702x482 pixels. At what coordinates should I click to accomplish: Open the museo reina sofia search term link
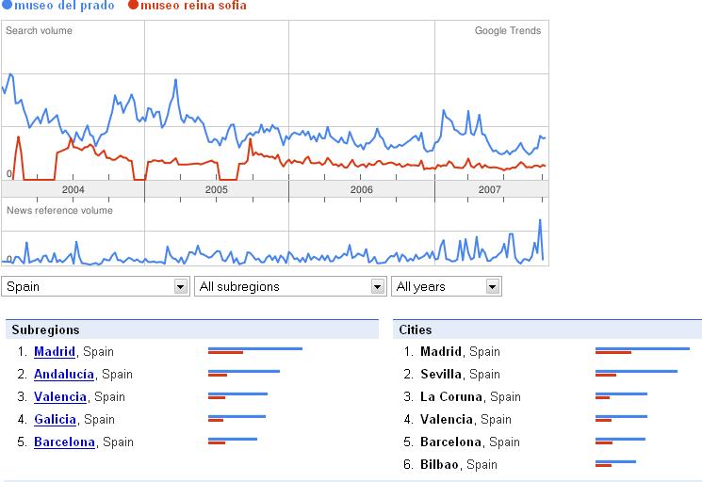pyautogui.click(x=193, y=6)
